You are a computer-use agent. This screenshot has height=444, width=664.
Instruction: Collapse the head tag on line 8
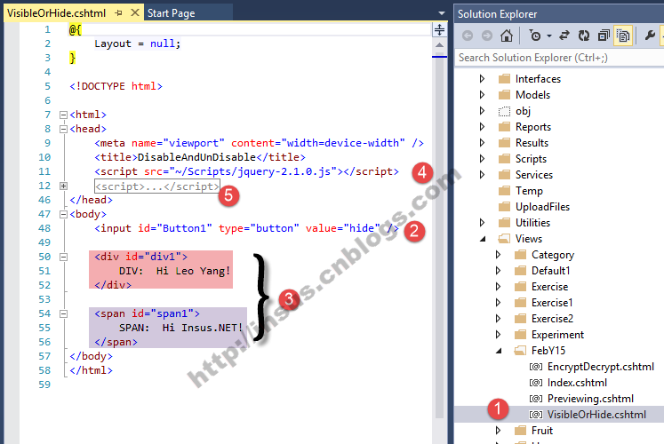[63, 129]
